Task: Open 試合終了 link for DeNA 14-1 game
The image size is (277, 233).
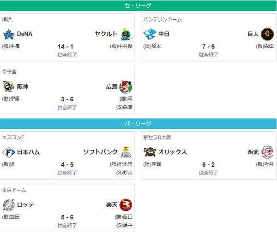Action: coord(67,55)
